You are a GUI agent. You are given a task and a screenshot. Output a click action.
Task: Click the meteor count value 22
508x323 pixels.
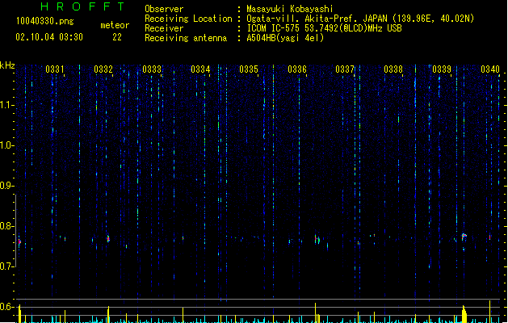pyautogui.click(x=117, y=37)
